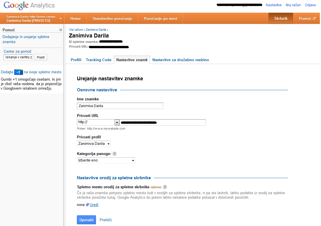Screen dimensions: 321x226
Task: Switch to the Tracking Code tab
Action: (x=99, y=60)
